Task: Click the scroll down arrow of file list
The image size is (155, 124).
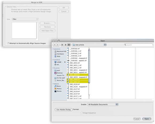Action: click(89, 96)
